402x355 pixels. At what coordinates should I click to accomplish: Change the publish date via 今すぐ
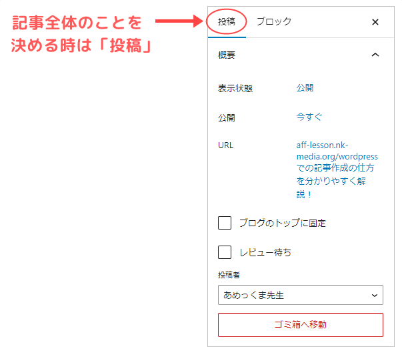coord(309,117)
